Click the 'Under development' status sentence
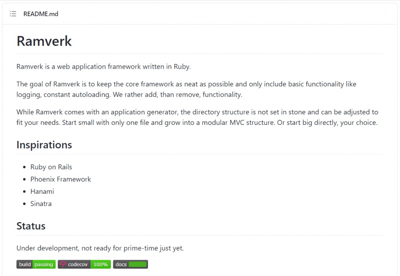 click(x=100, y=248)
